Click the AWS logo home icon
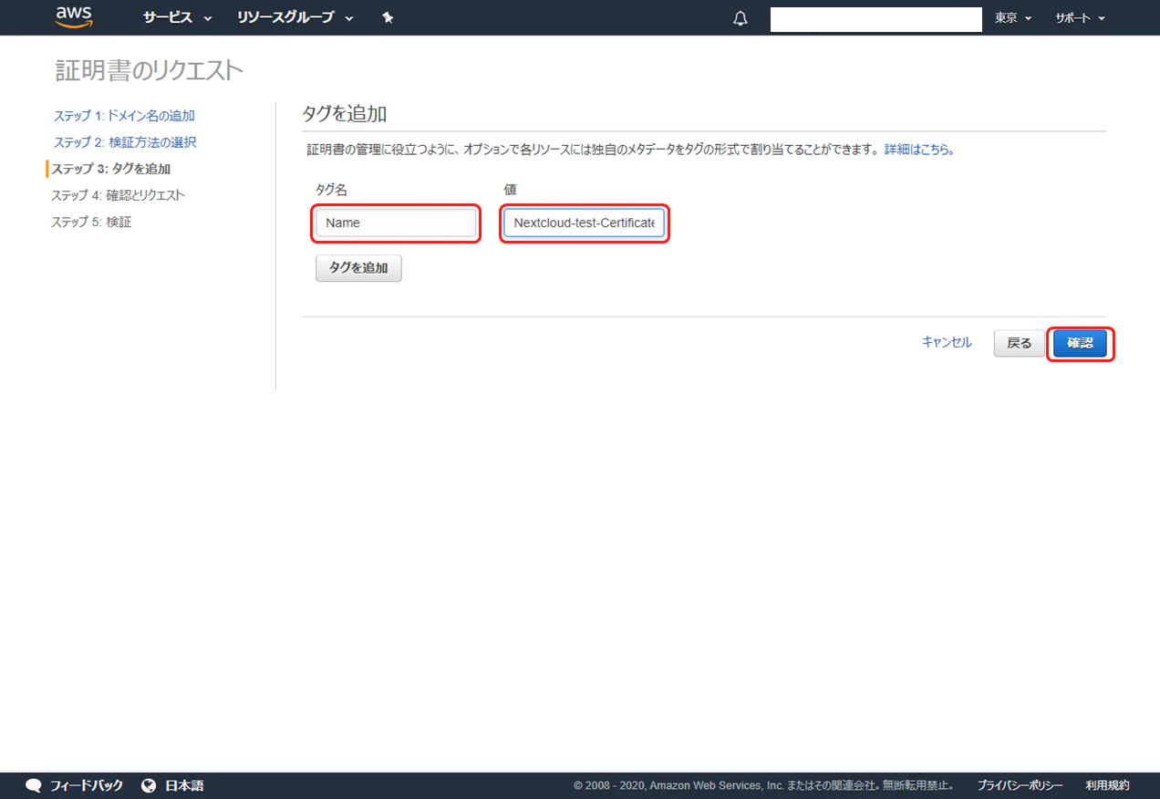 point(74,17)
